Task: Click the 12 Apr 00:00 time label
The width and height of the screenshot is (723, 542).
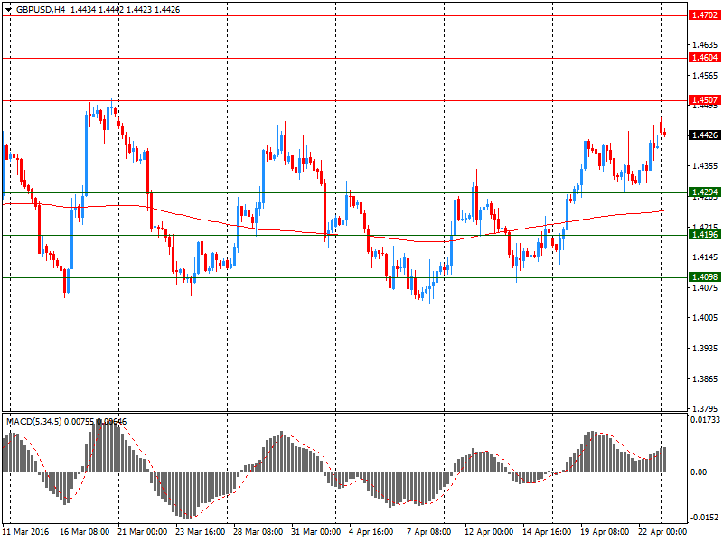Action: coord(489,532)
